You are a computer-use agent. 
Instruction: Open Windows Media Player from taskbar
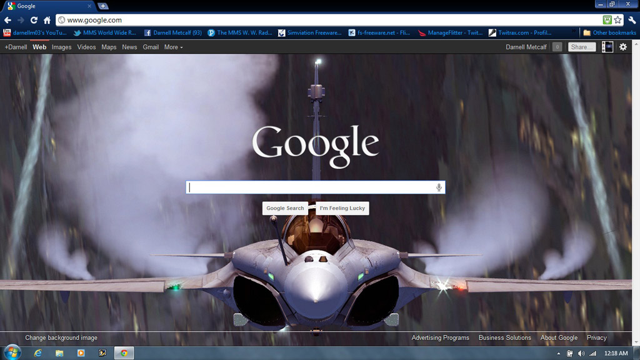pos(81,353)
